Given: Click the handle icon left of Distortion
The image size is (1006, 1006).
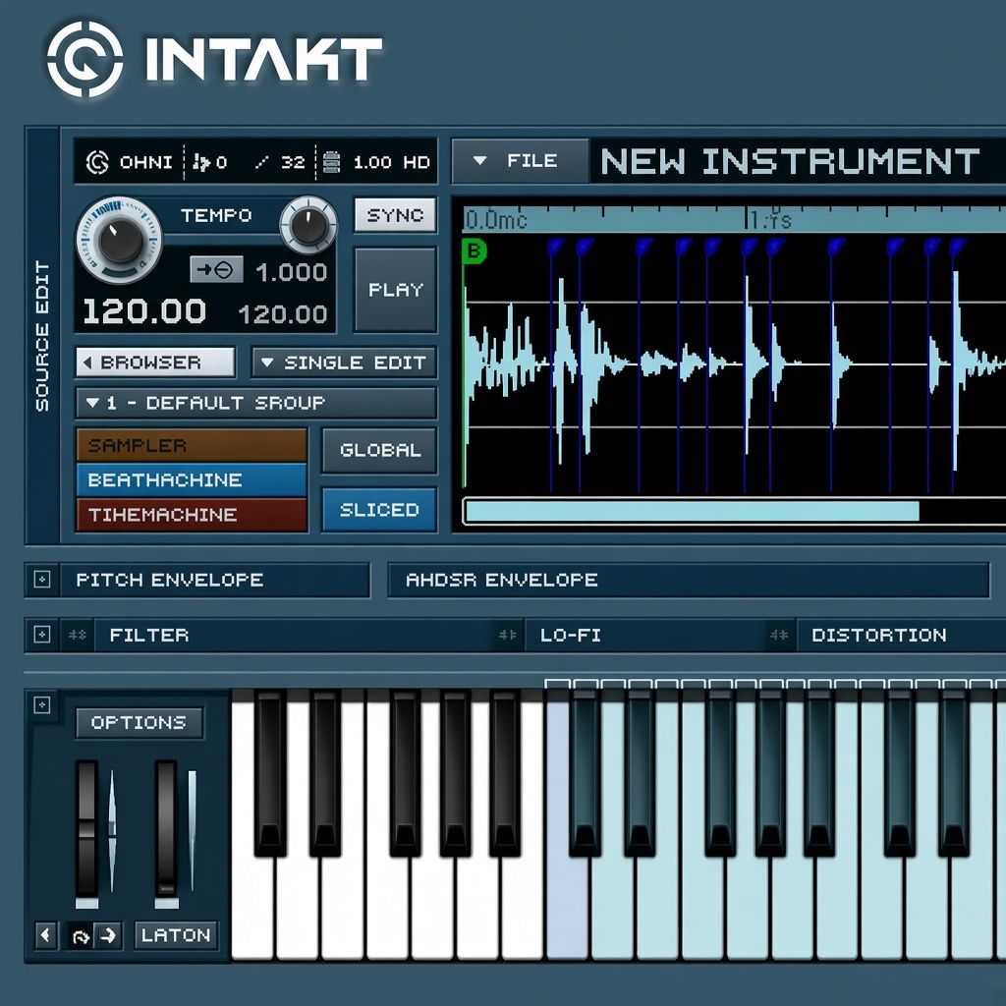Looking at the screenshot, I should pos(779,636).
